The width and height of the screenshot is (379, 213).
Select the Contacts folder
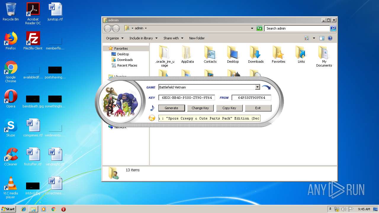pos(210,54)
